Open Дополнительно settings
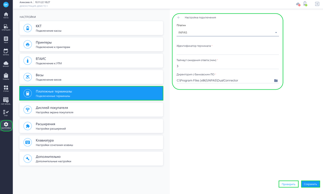The image size is (323, 194). coord(91,159)
